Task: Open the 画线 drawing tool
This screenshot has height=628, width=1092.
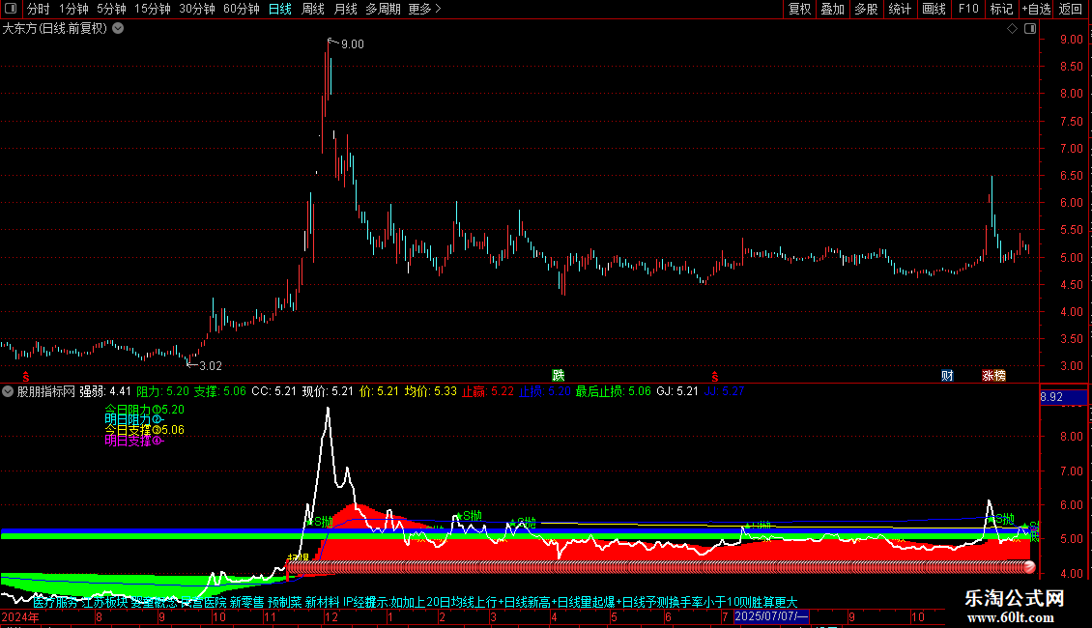Action: pos(934,9)
